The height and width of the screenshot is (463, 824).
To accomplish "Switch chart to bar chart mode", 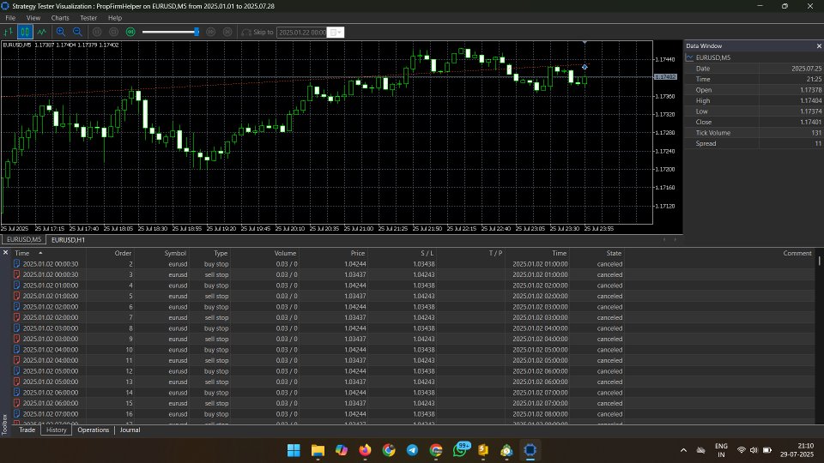I will 9,32.
